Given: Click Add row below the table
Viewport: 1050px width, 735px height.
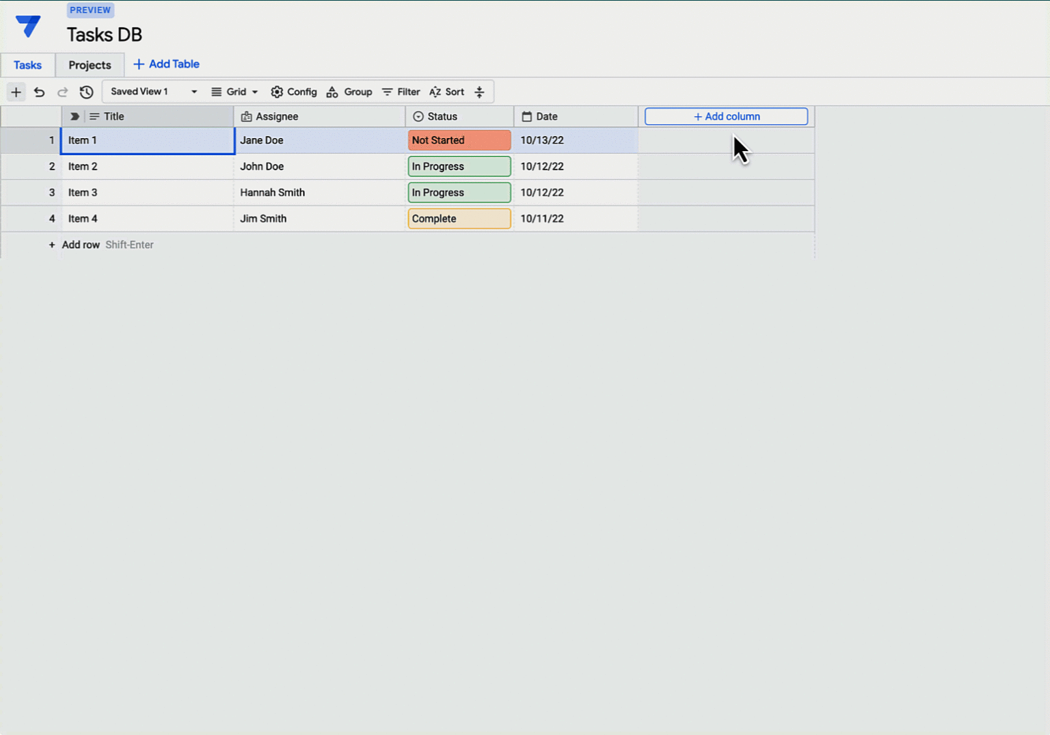Looking at the screenshot, I should click(x=81, y=245).
